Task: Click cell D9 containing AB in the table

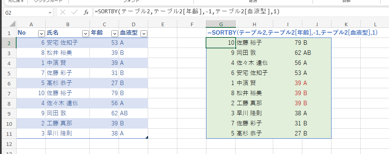Action: point(134,113)
